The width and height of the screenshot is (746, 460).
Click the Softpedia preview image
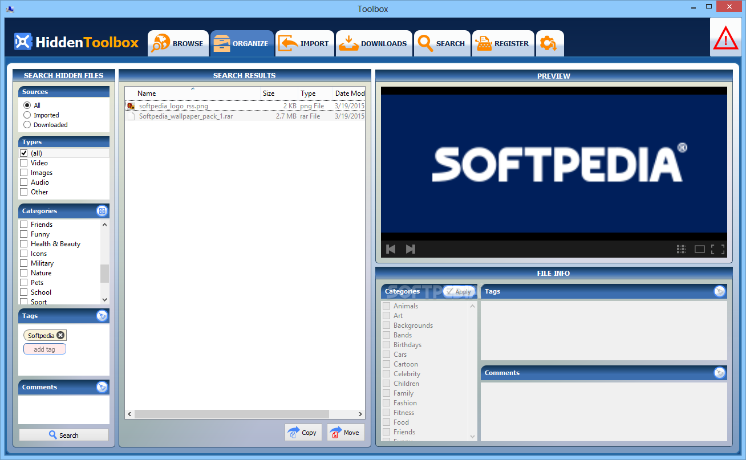click(554, 163)
